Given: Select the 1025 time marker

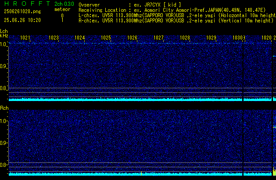Looking at the screenshot, I should [106, 38].
